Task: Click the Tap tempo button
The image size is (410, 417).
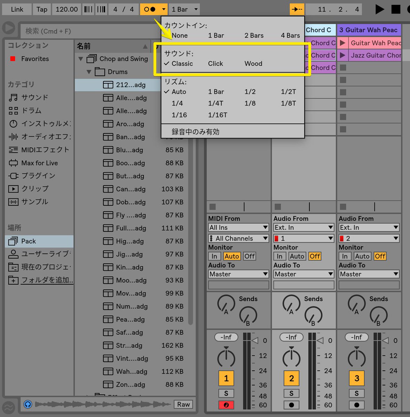Action: point(41,9)
